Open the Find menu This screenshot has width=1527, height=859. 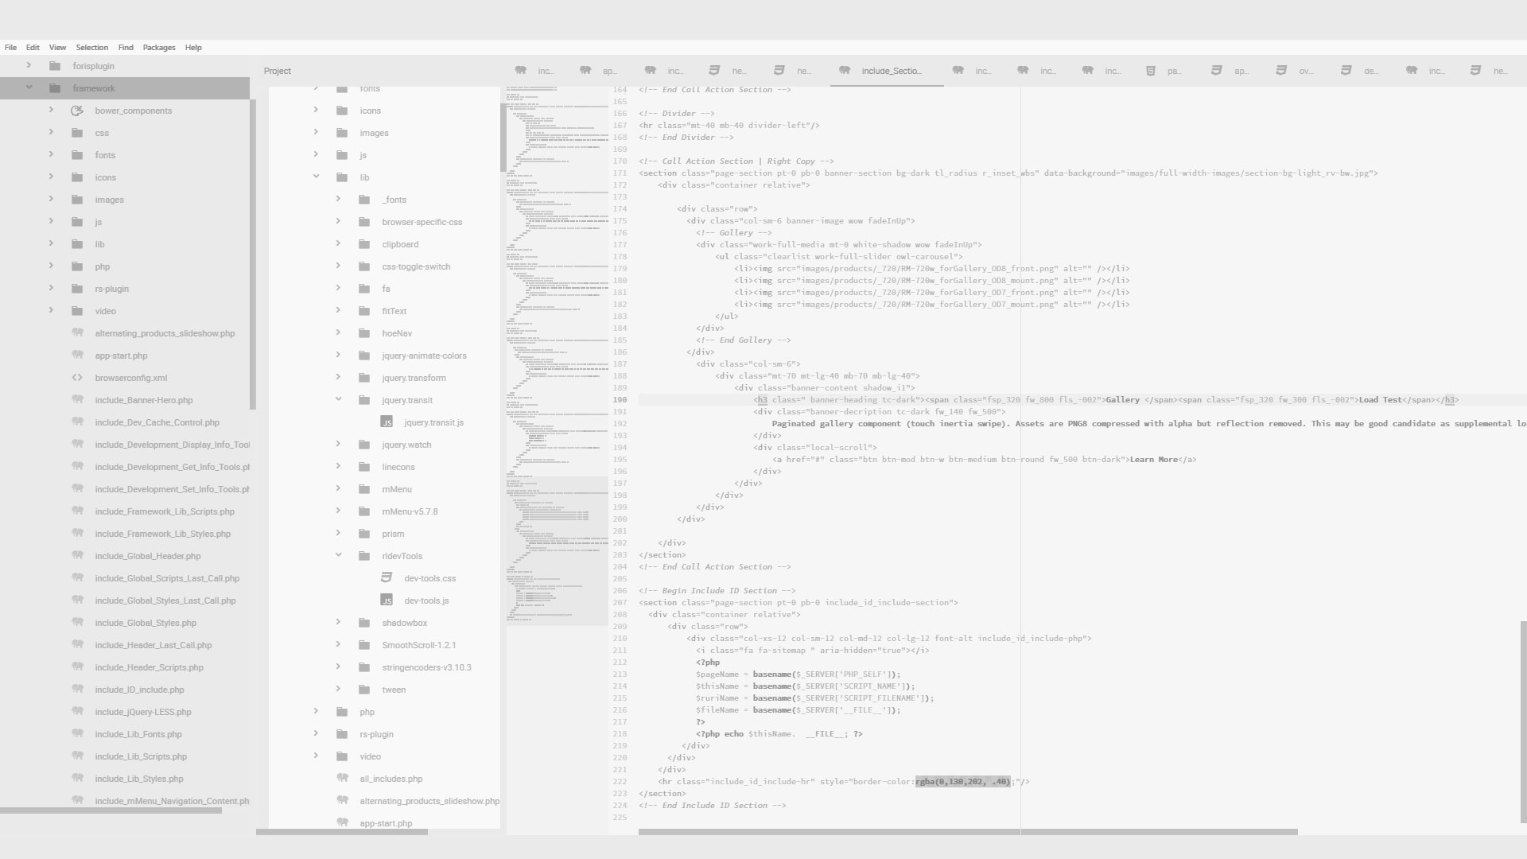pyautogui.click(x=126, y=48)
